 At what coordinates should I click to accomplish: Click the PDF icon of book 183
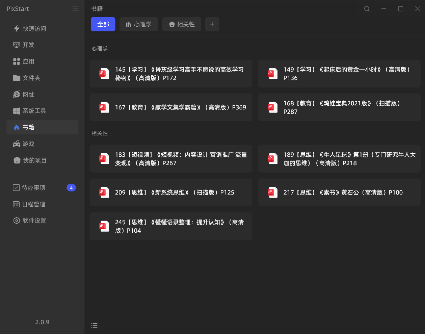point(104,159)
